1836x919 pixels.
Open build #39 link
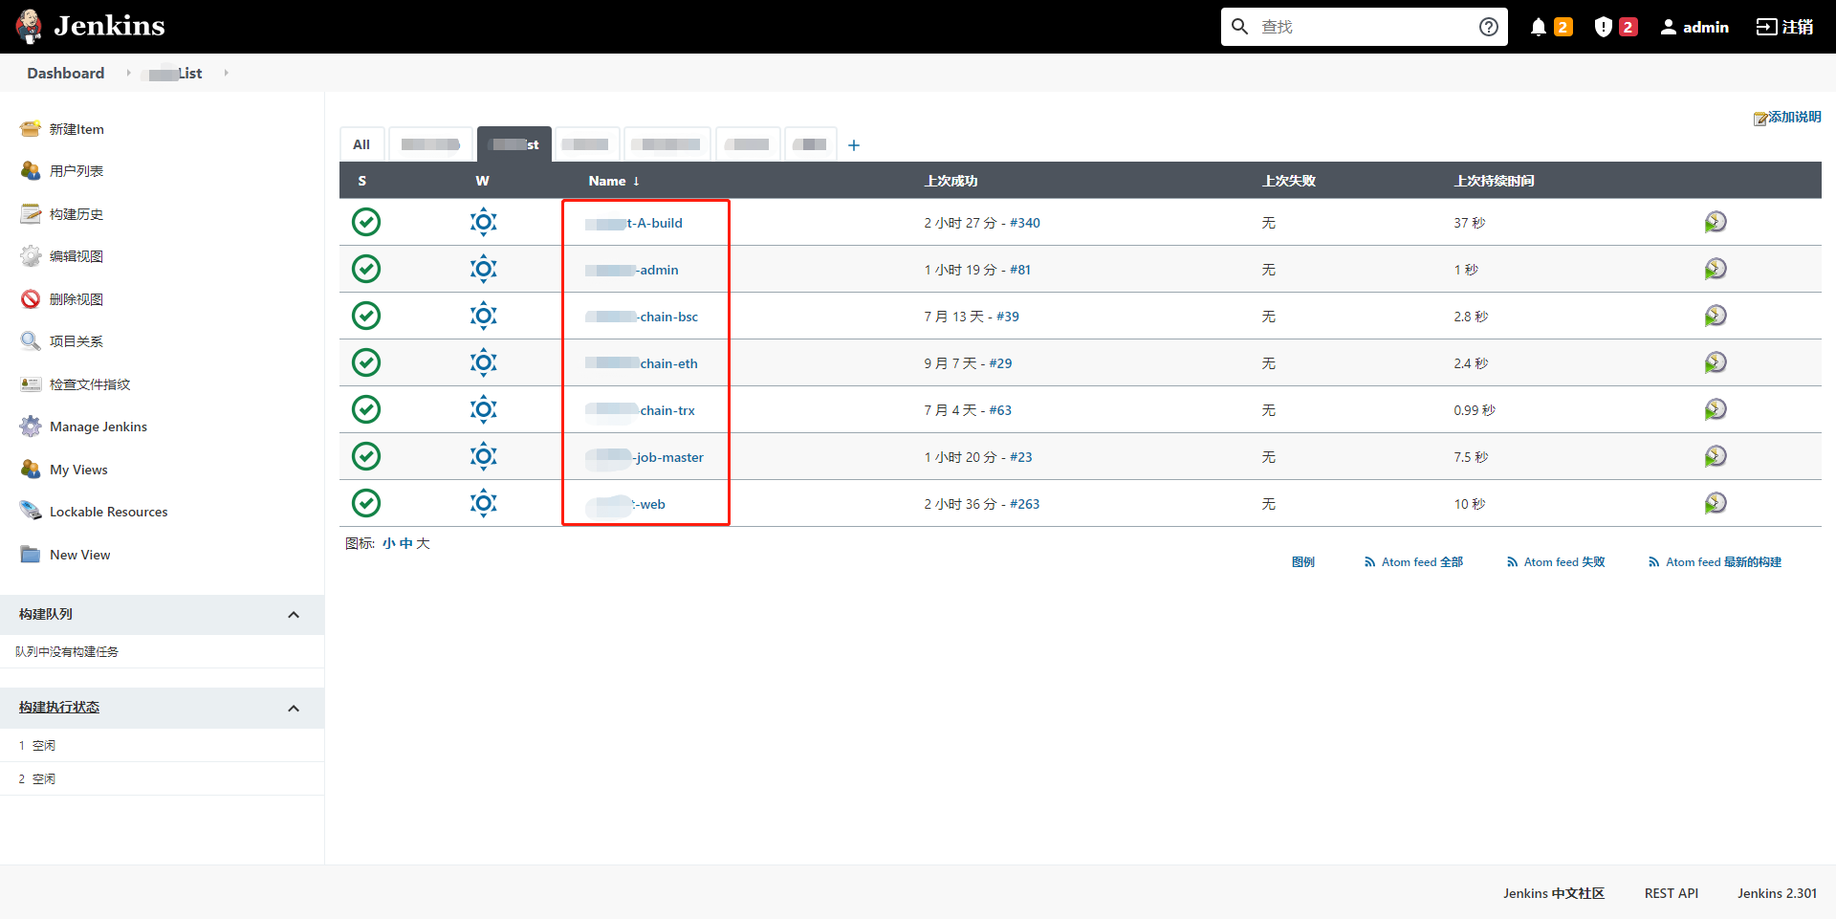(1008, 317)
